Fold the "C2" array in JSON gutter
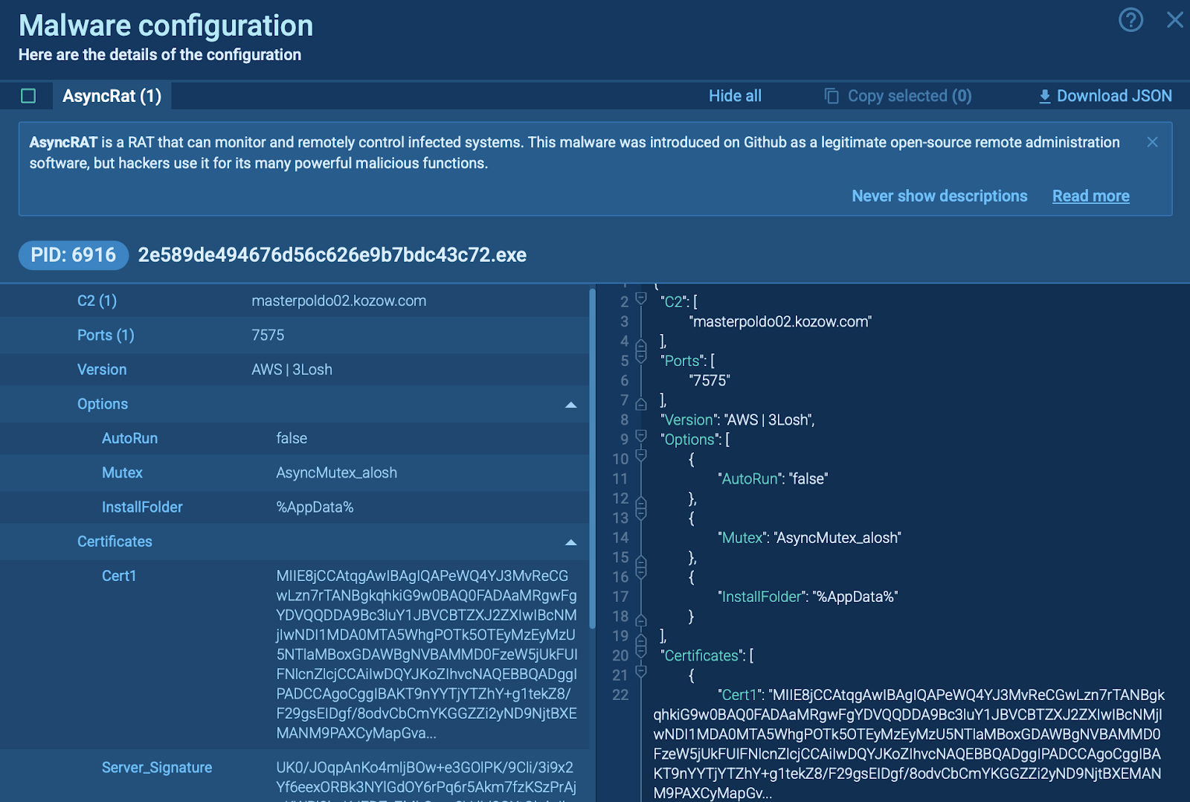 [x=641, y=300]
